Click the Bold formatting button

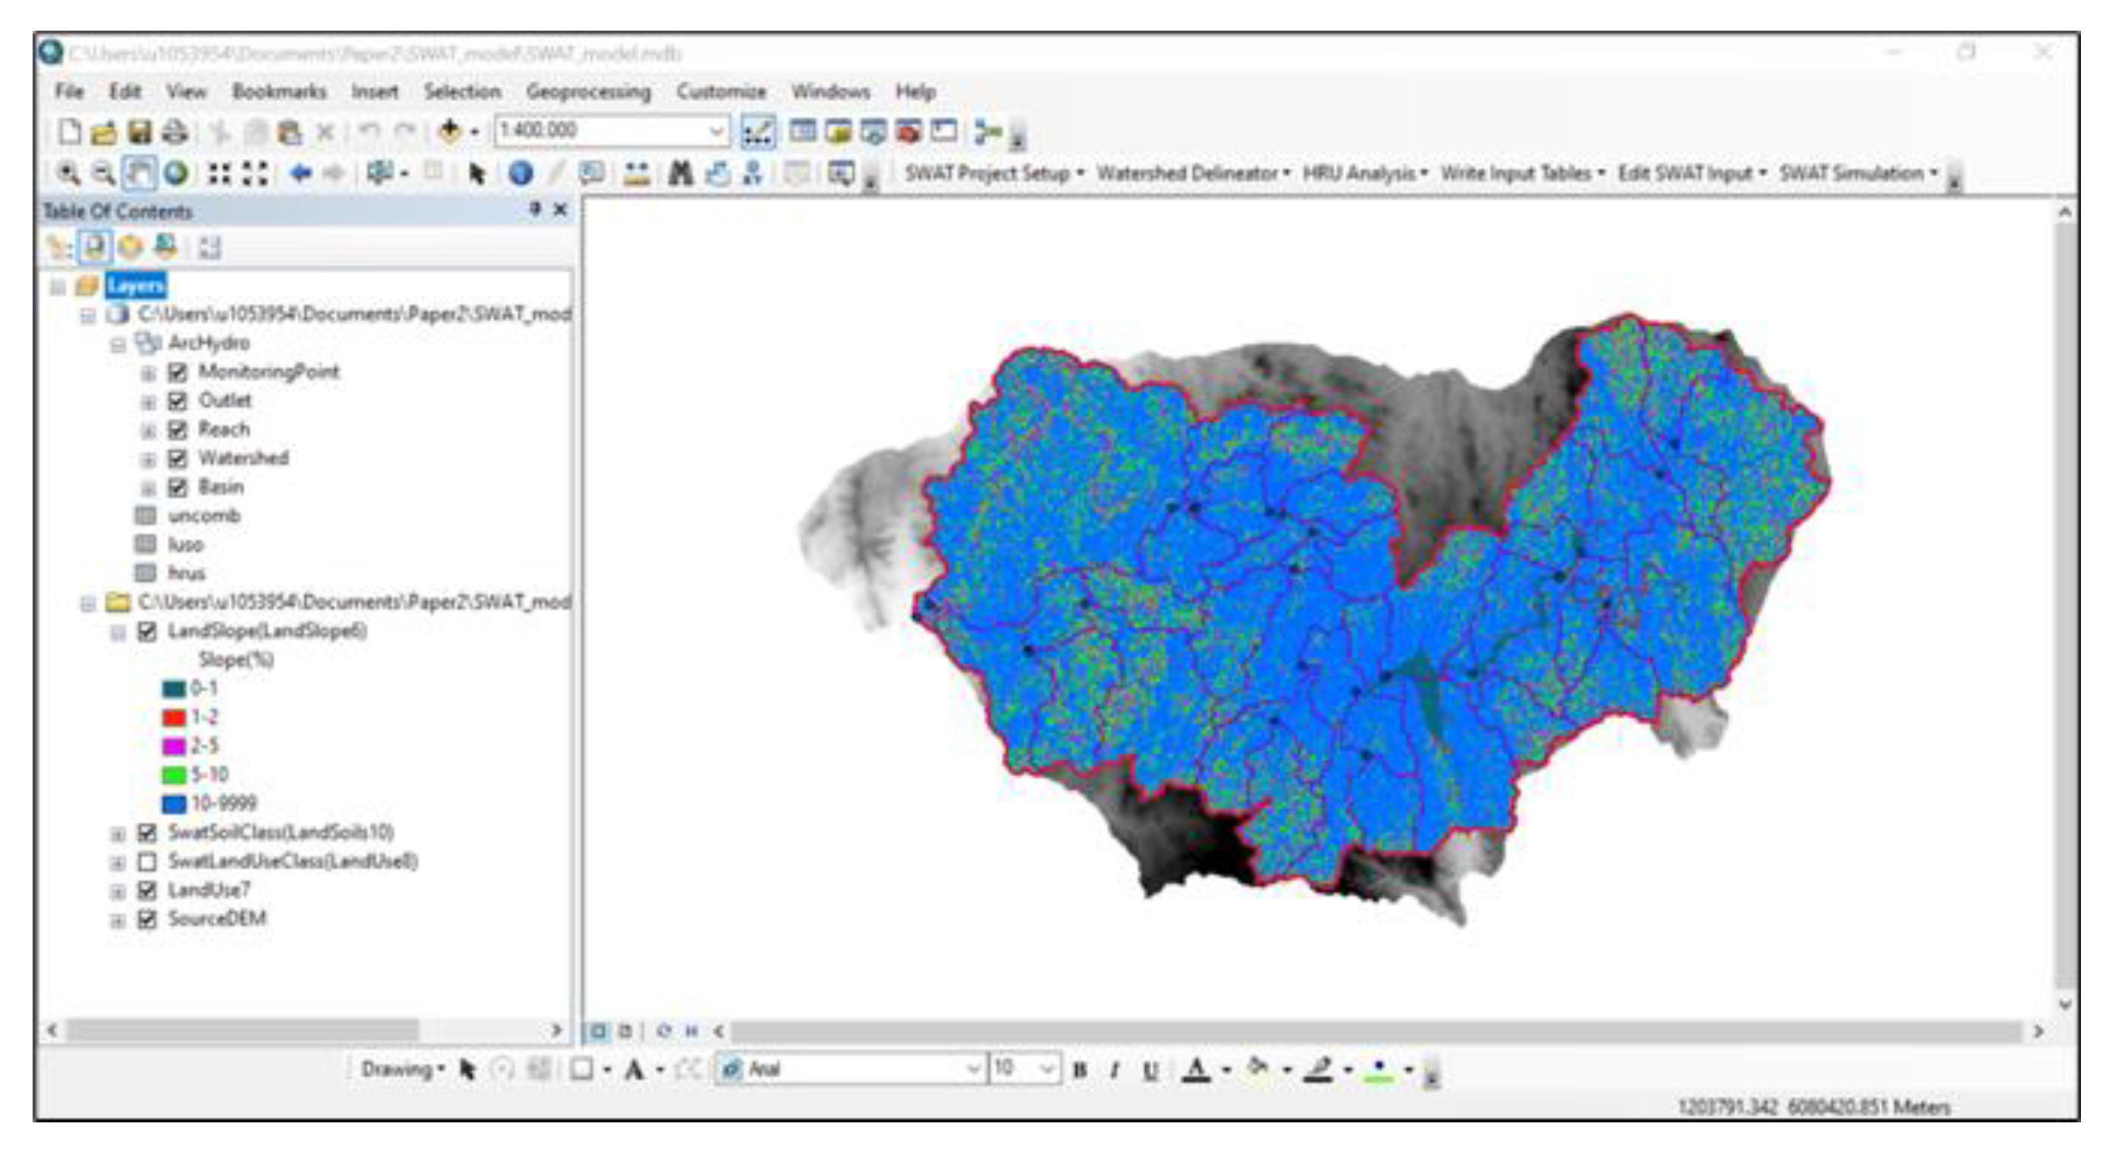[x=1080, y=1070]
